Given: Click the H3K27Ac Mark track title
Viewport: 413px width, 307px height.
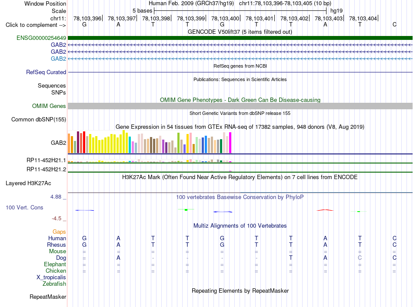Looking at the screenshot, I should (x=240, y=177).
